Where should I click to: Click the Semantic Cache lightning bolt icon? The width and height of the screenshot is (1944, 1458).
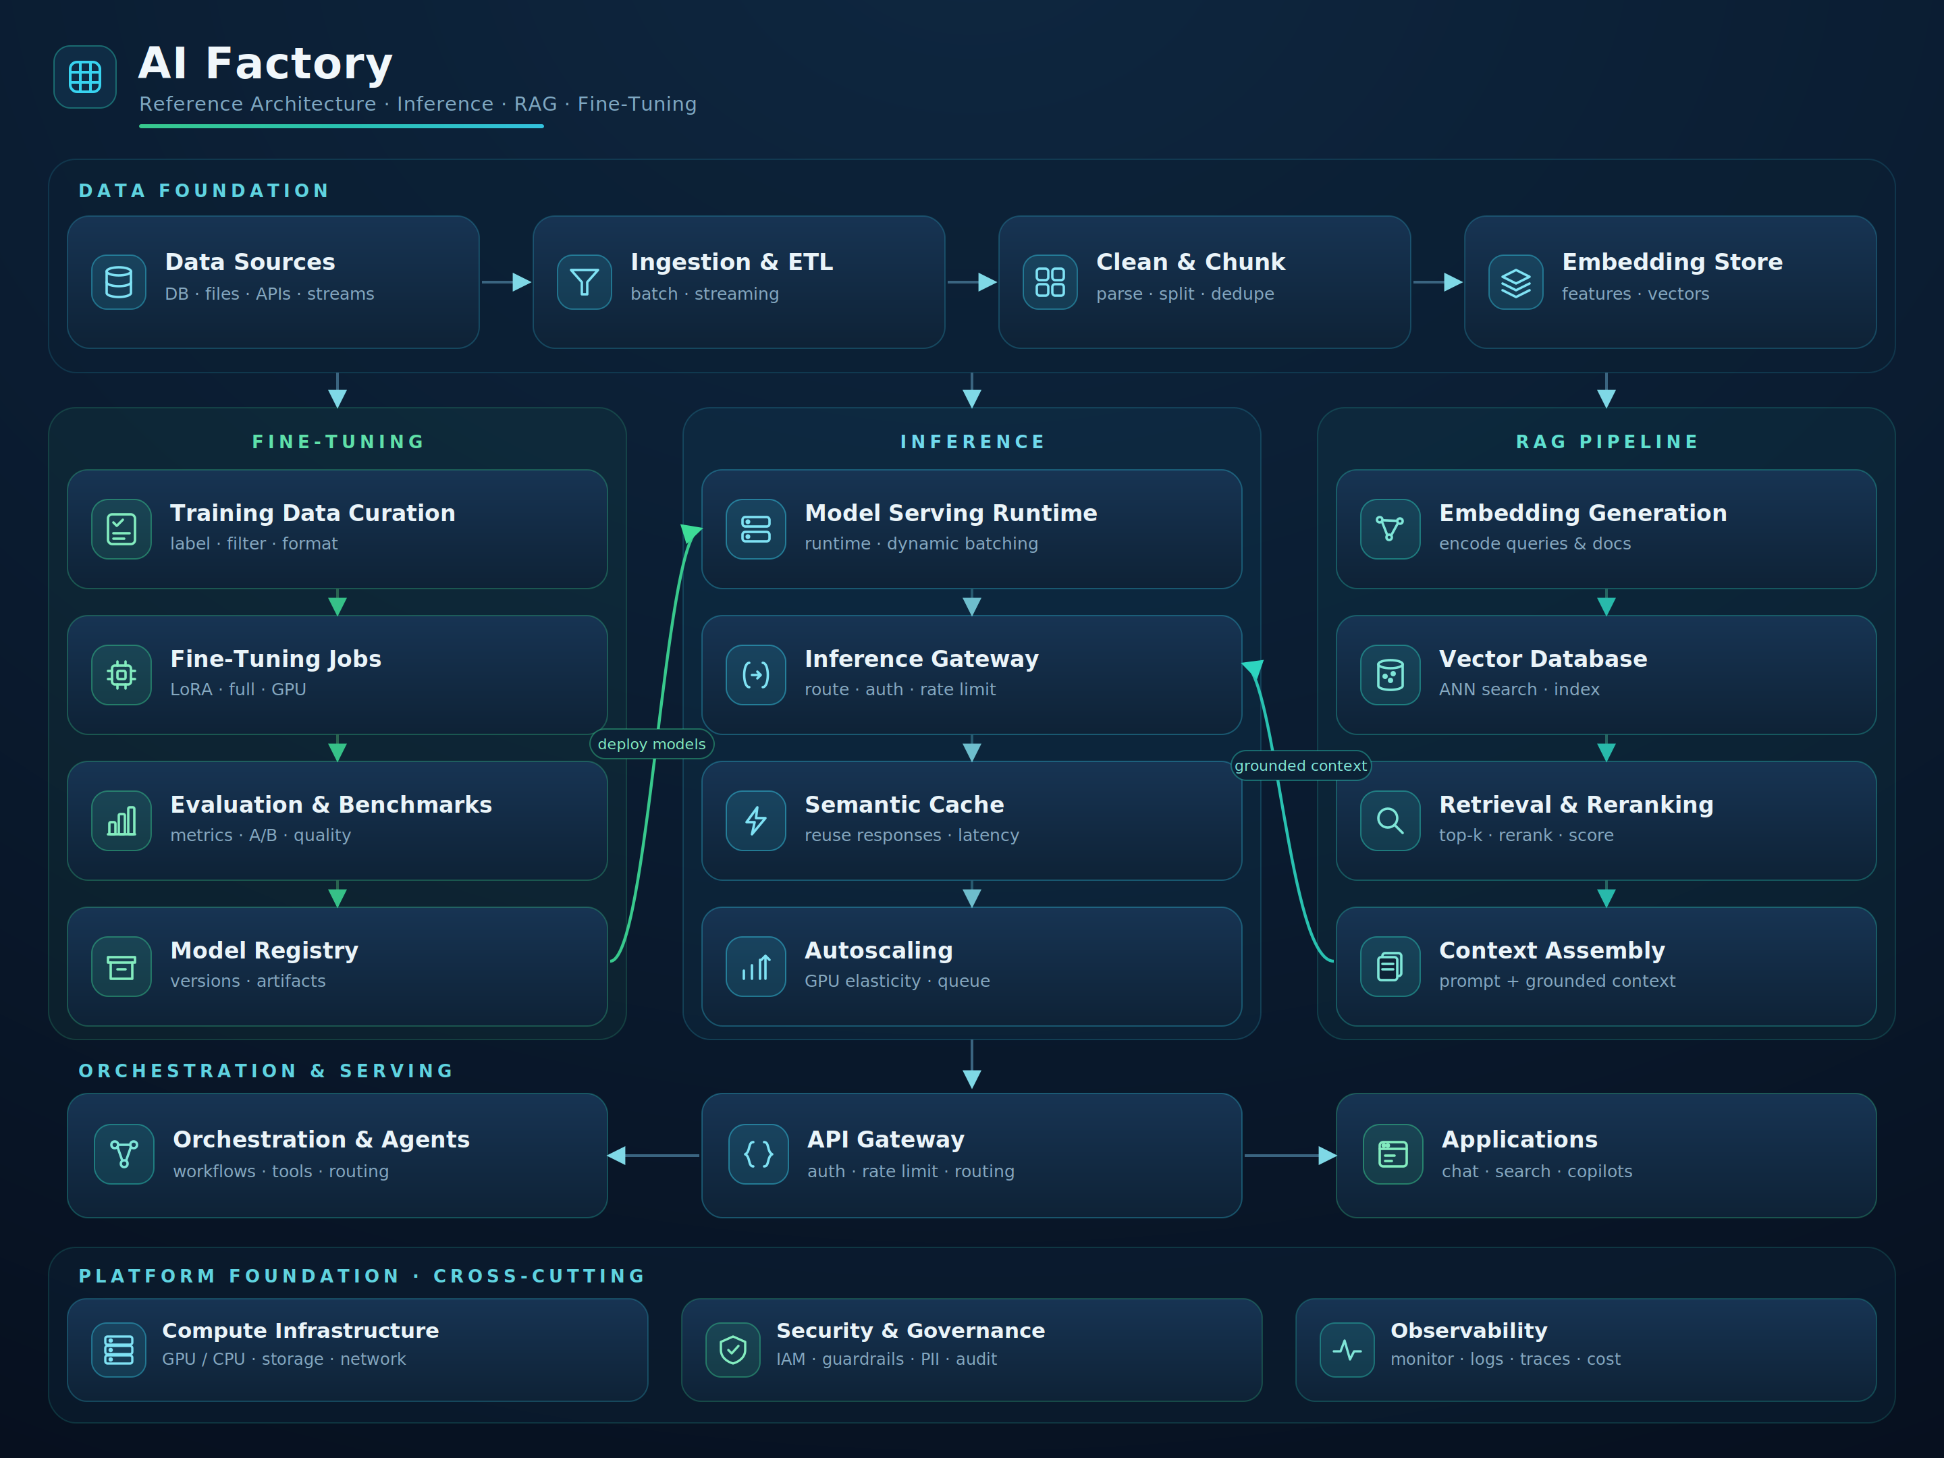[x=756, y=821]
